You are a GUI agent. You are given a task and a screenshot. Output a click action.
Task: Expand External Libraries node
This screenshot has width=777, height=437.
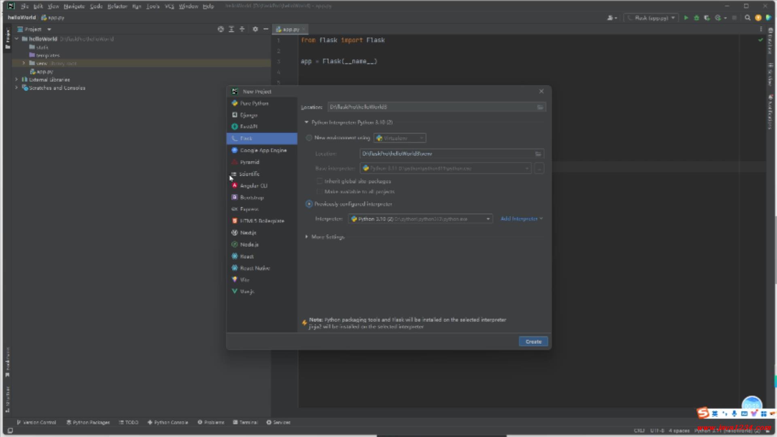tap(17, 80)
